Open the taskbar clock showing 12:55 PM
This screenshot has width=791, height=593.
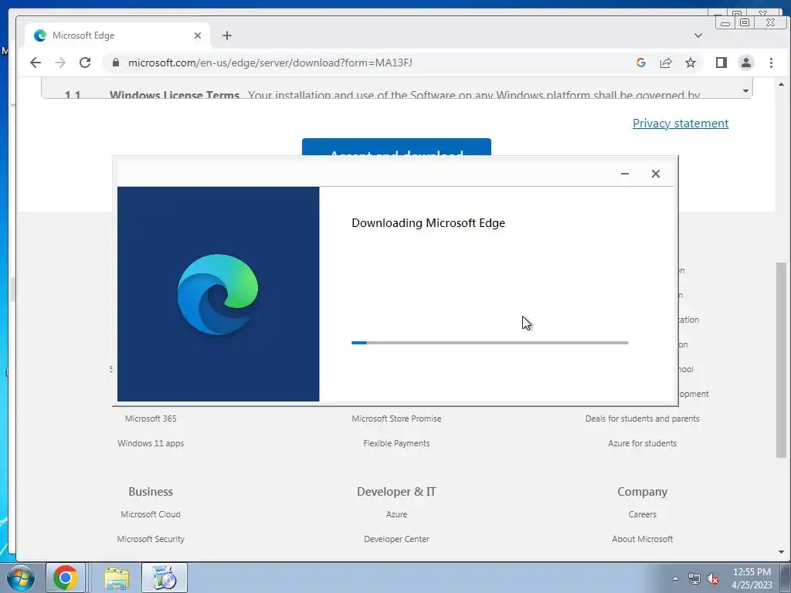click(752, 578)
